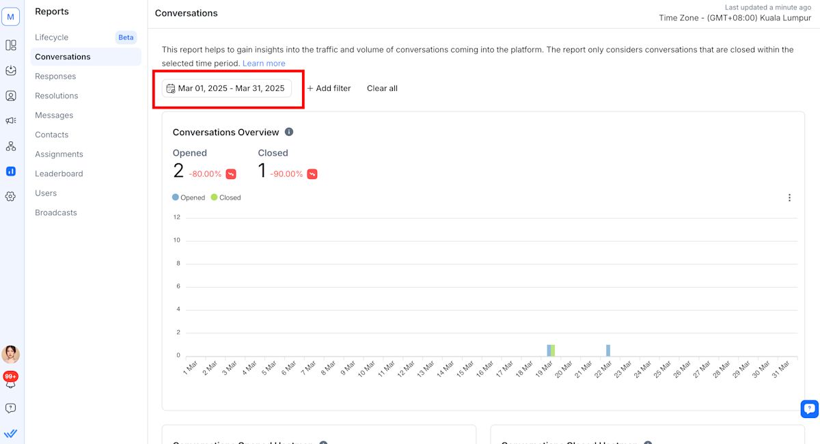
Task: Click the user profile avatar
Action: (11, 354)
